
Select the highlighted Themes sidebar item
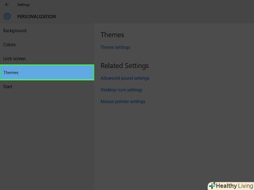tap(47, 72)
